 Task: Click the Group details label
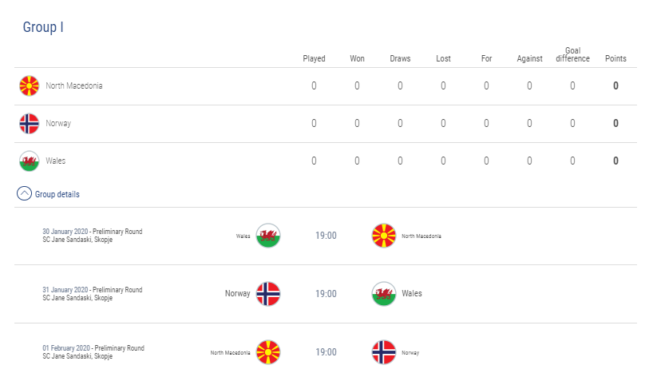click(57, 194)
